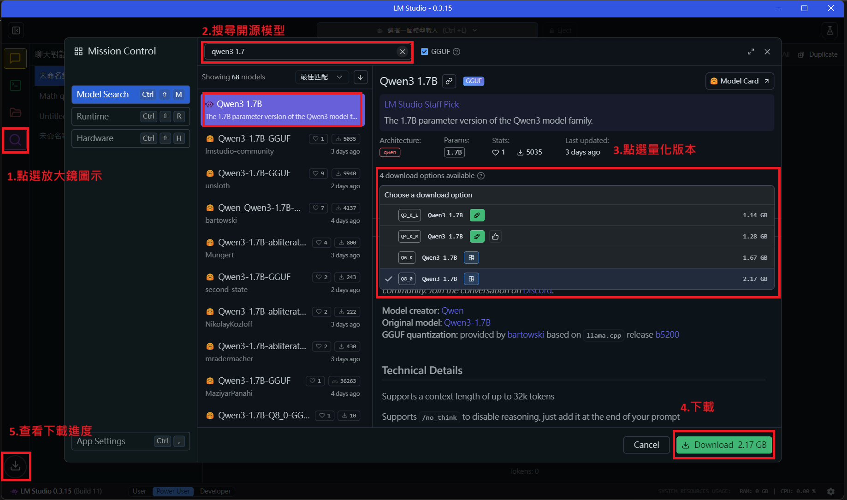Screen dimensions: 847x500
Task: Select the Q8_0 Qwen3 1.7B download option
Action: pos(576,279)
